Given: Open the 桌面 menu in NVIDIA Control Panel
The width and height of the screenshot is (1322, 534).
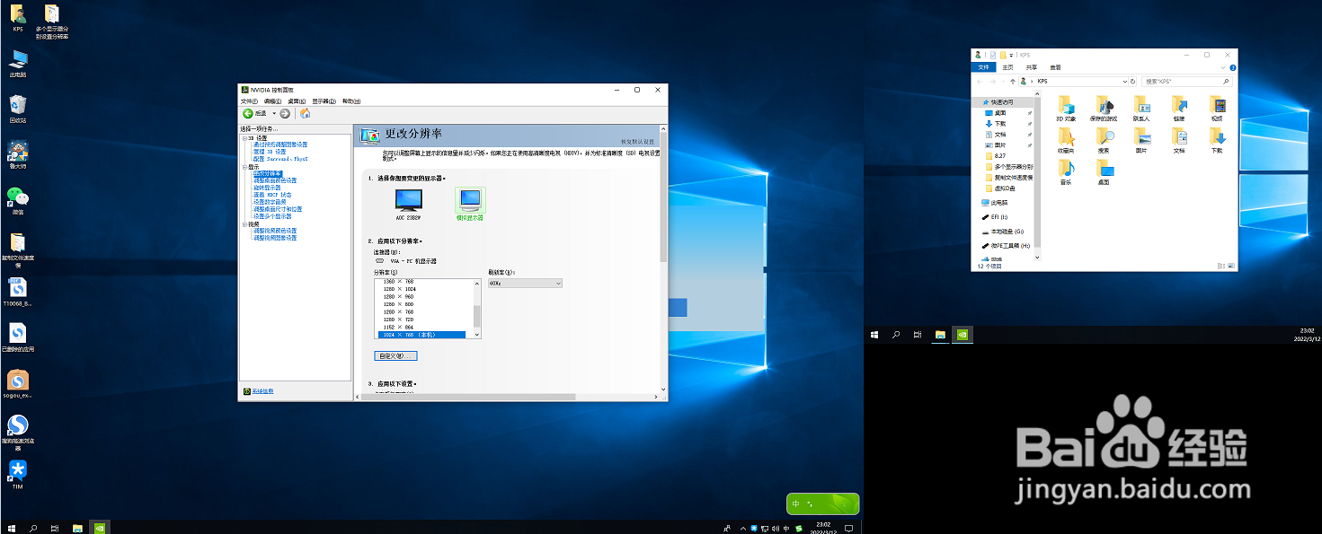Looking at the screenshot, I should (x=296, y=101).
